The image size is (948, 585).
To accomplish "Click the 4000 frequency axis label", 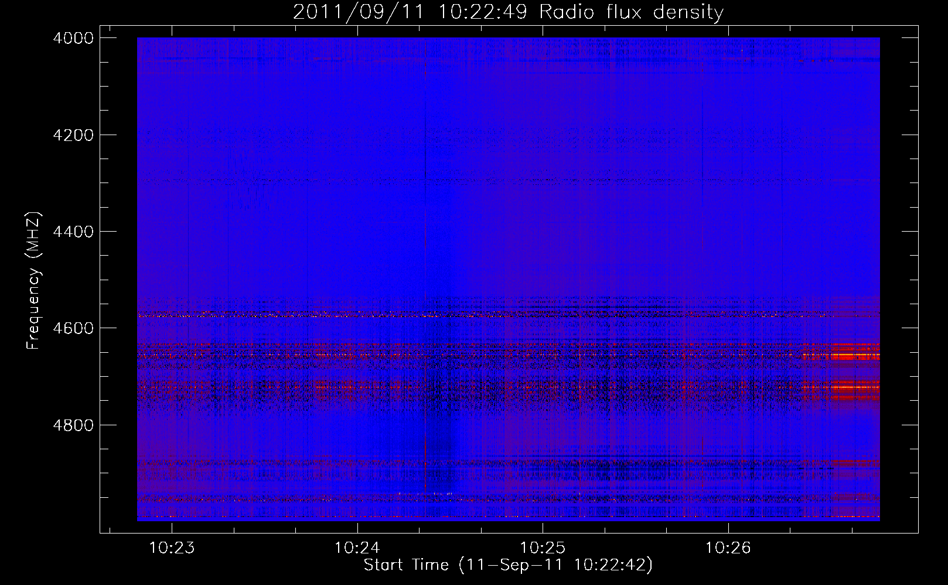I will [74, 38].
